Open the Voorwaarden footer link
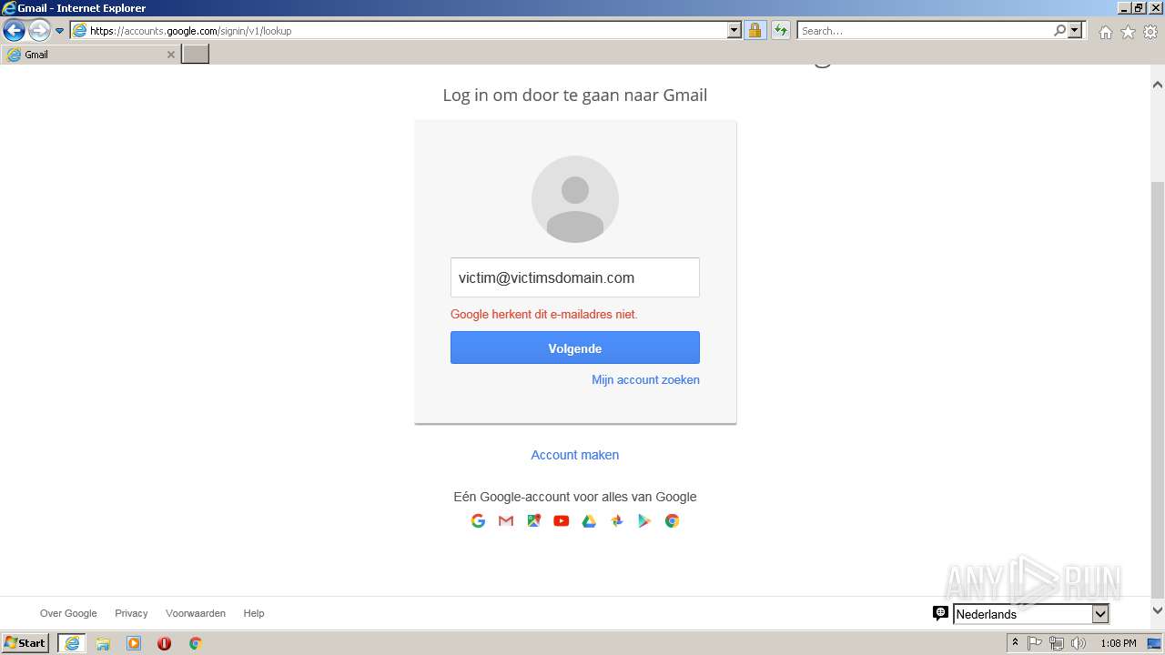 [x=196, y=613]
